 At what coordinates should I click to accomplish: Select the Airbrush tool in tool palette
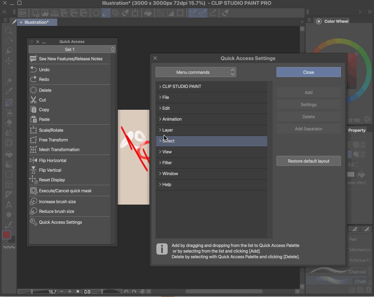pyautogui.click(x=9, y=113)
